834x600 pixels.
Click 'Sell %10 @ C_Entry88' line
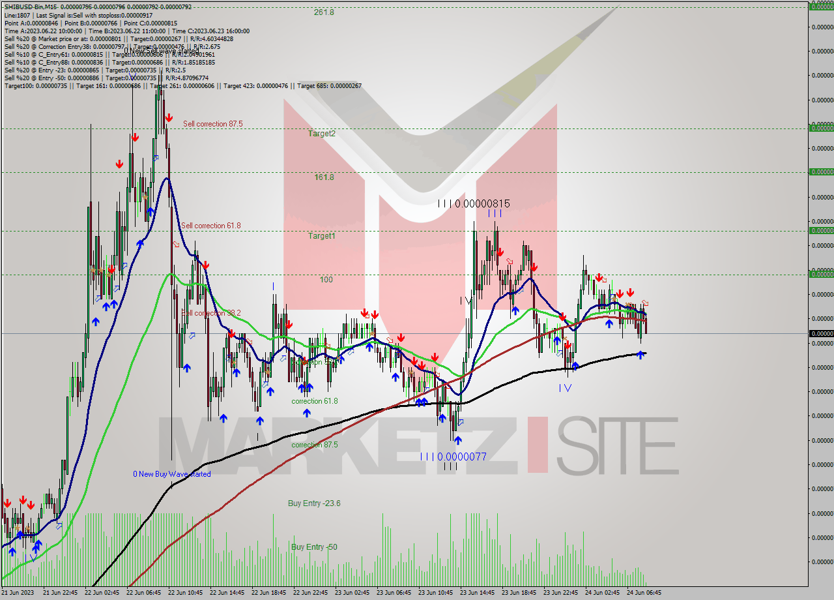[109, 62]
